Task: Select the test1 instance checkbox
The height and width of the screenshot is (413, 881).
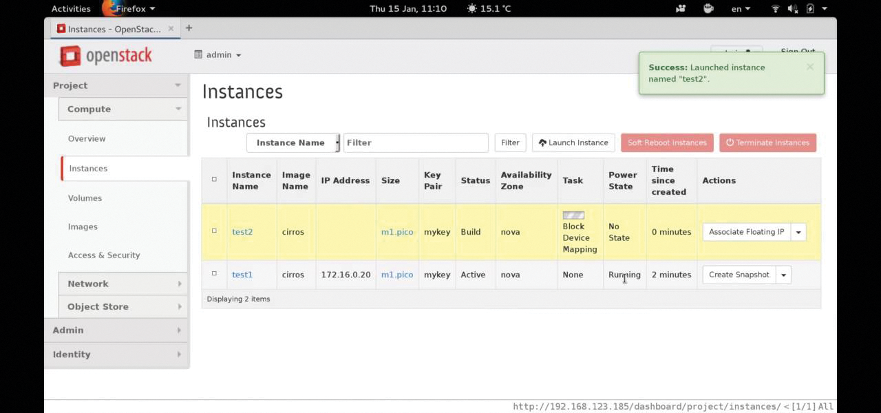Action: click(x=214, y=274)
